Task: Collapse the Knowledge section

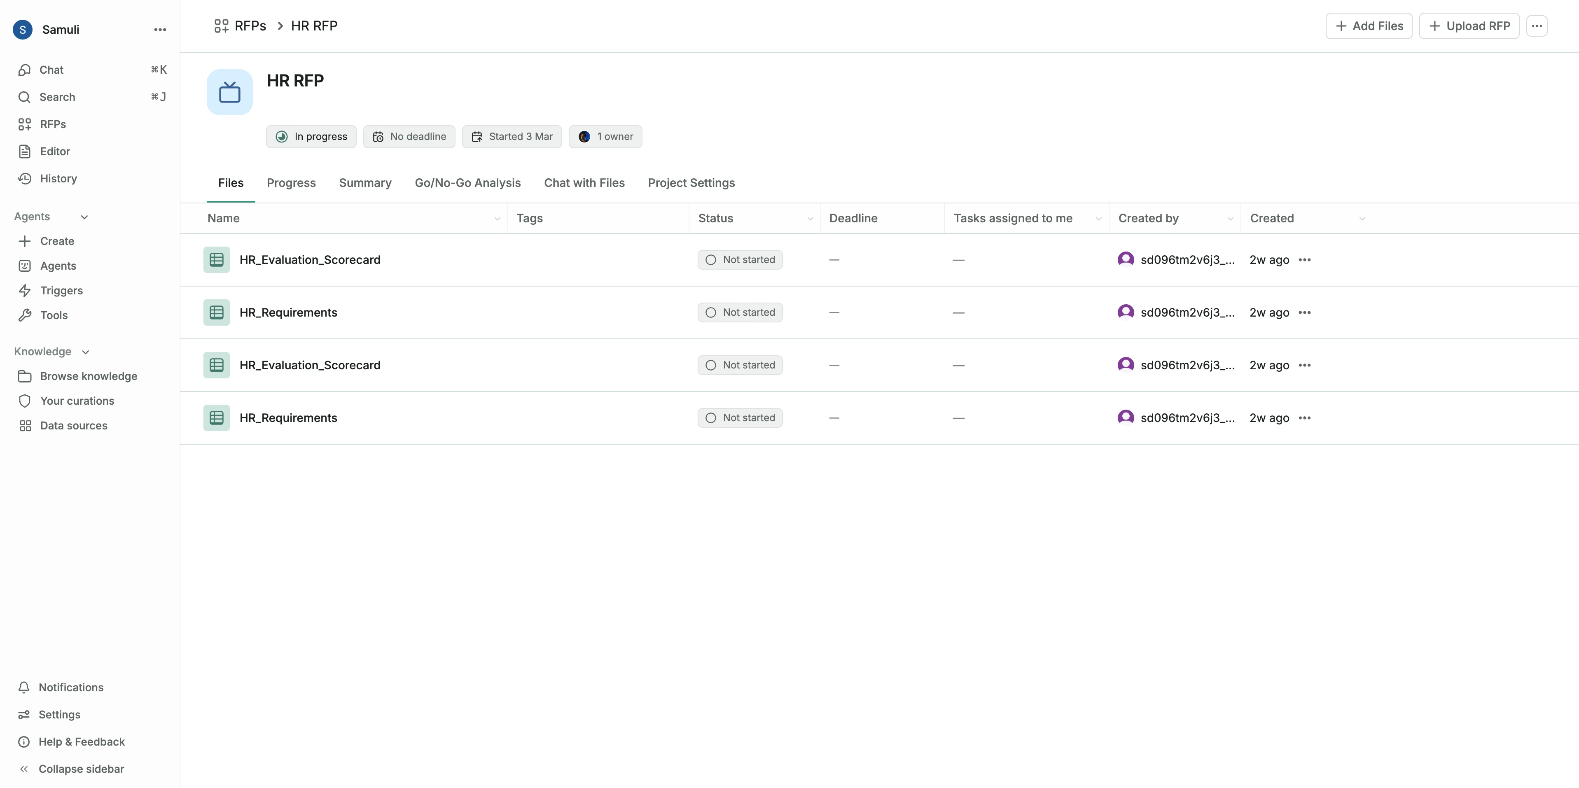Action: (85, 351)
